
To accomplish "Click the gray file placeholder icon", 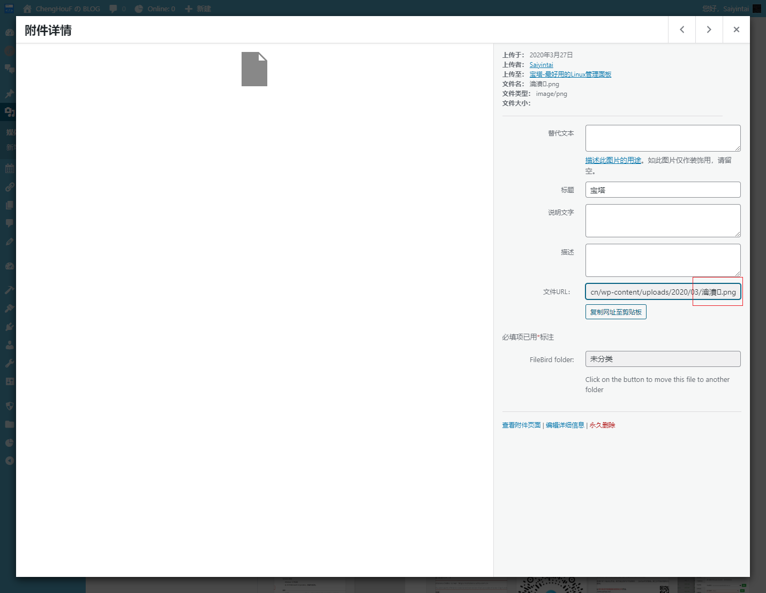I will coord(254,69).
